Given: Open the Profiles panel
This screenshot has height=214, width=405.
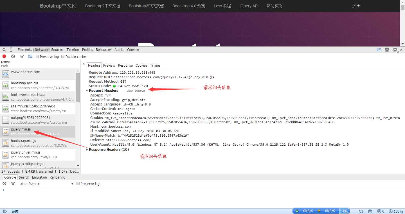Looking at the screenshot, I should 87,50.
